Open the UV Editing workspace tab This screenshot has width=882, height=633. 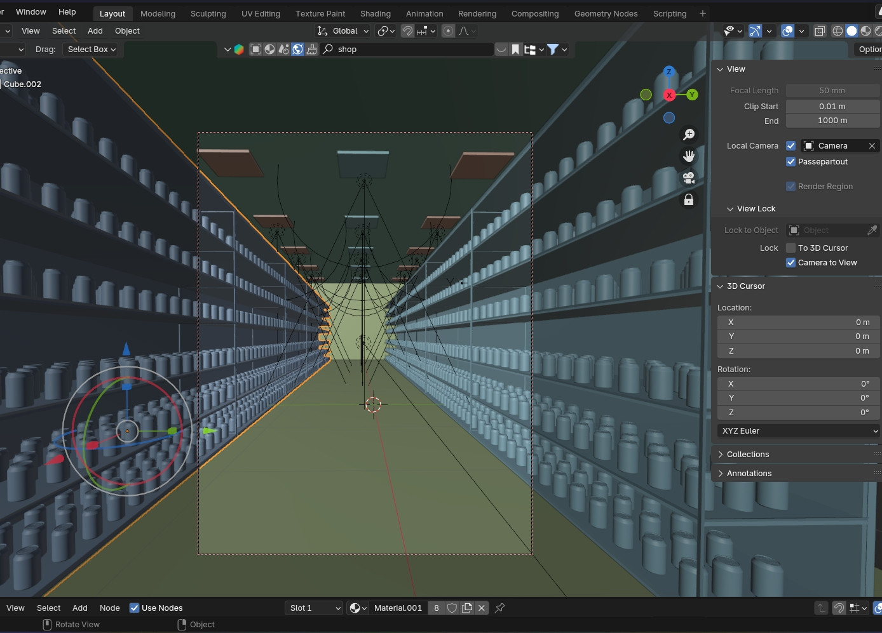pos(261,13)
